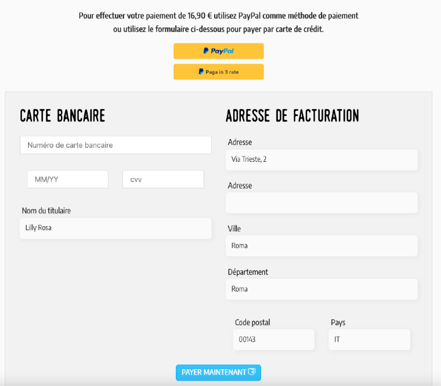Click the Pays label text
Screen dimensions: 441x386
pos(338,322)
